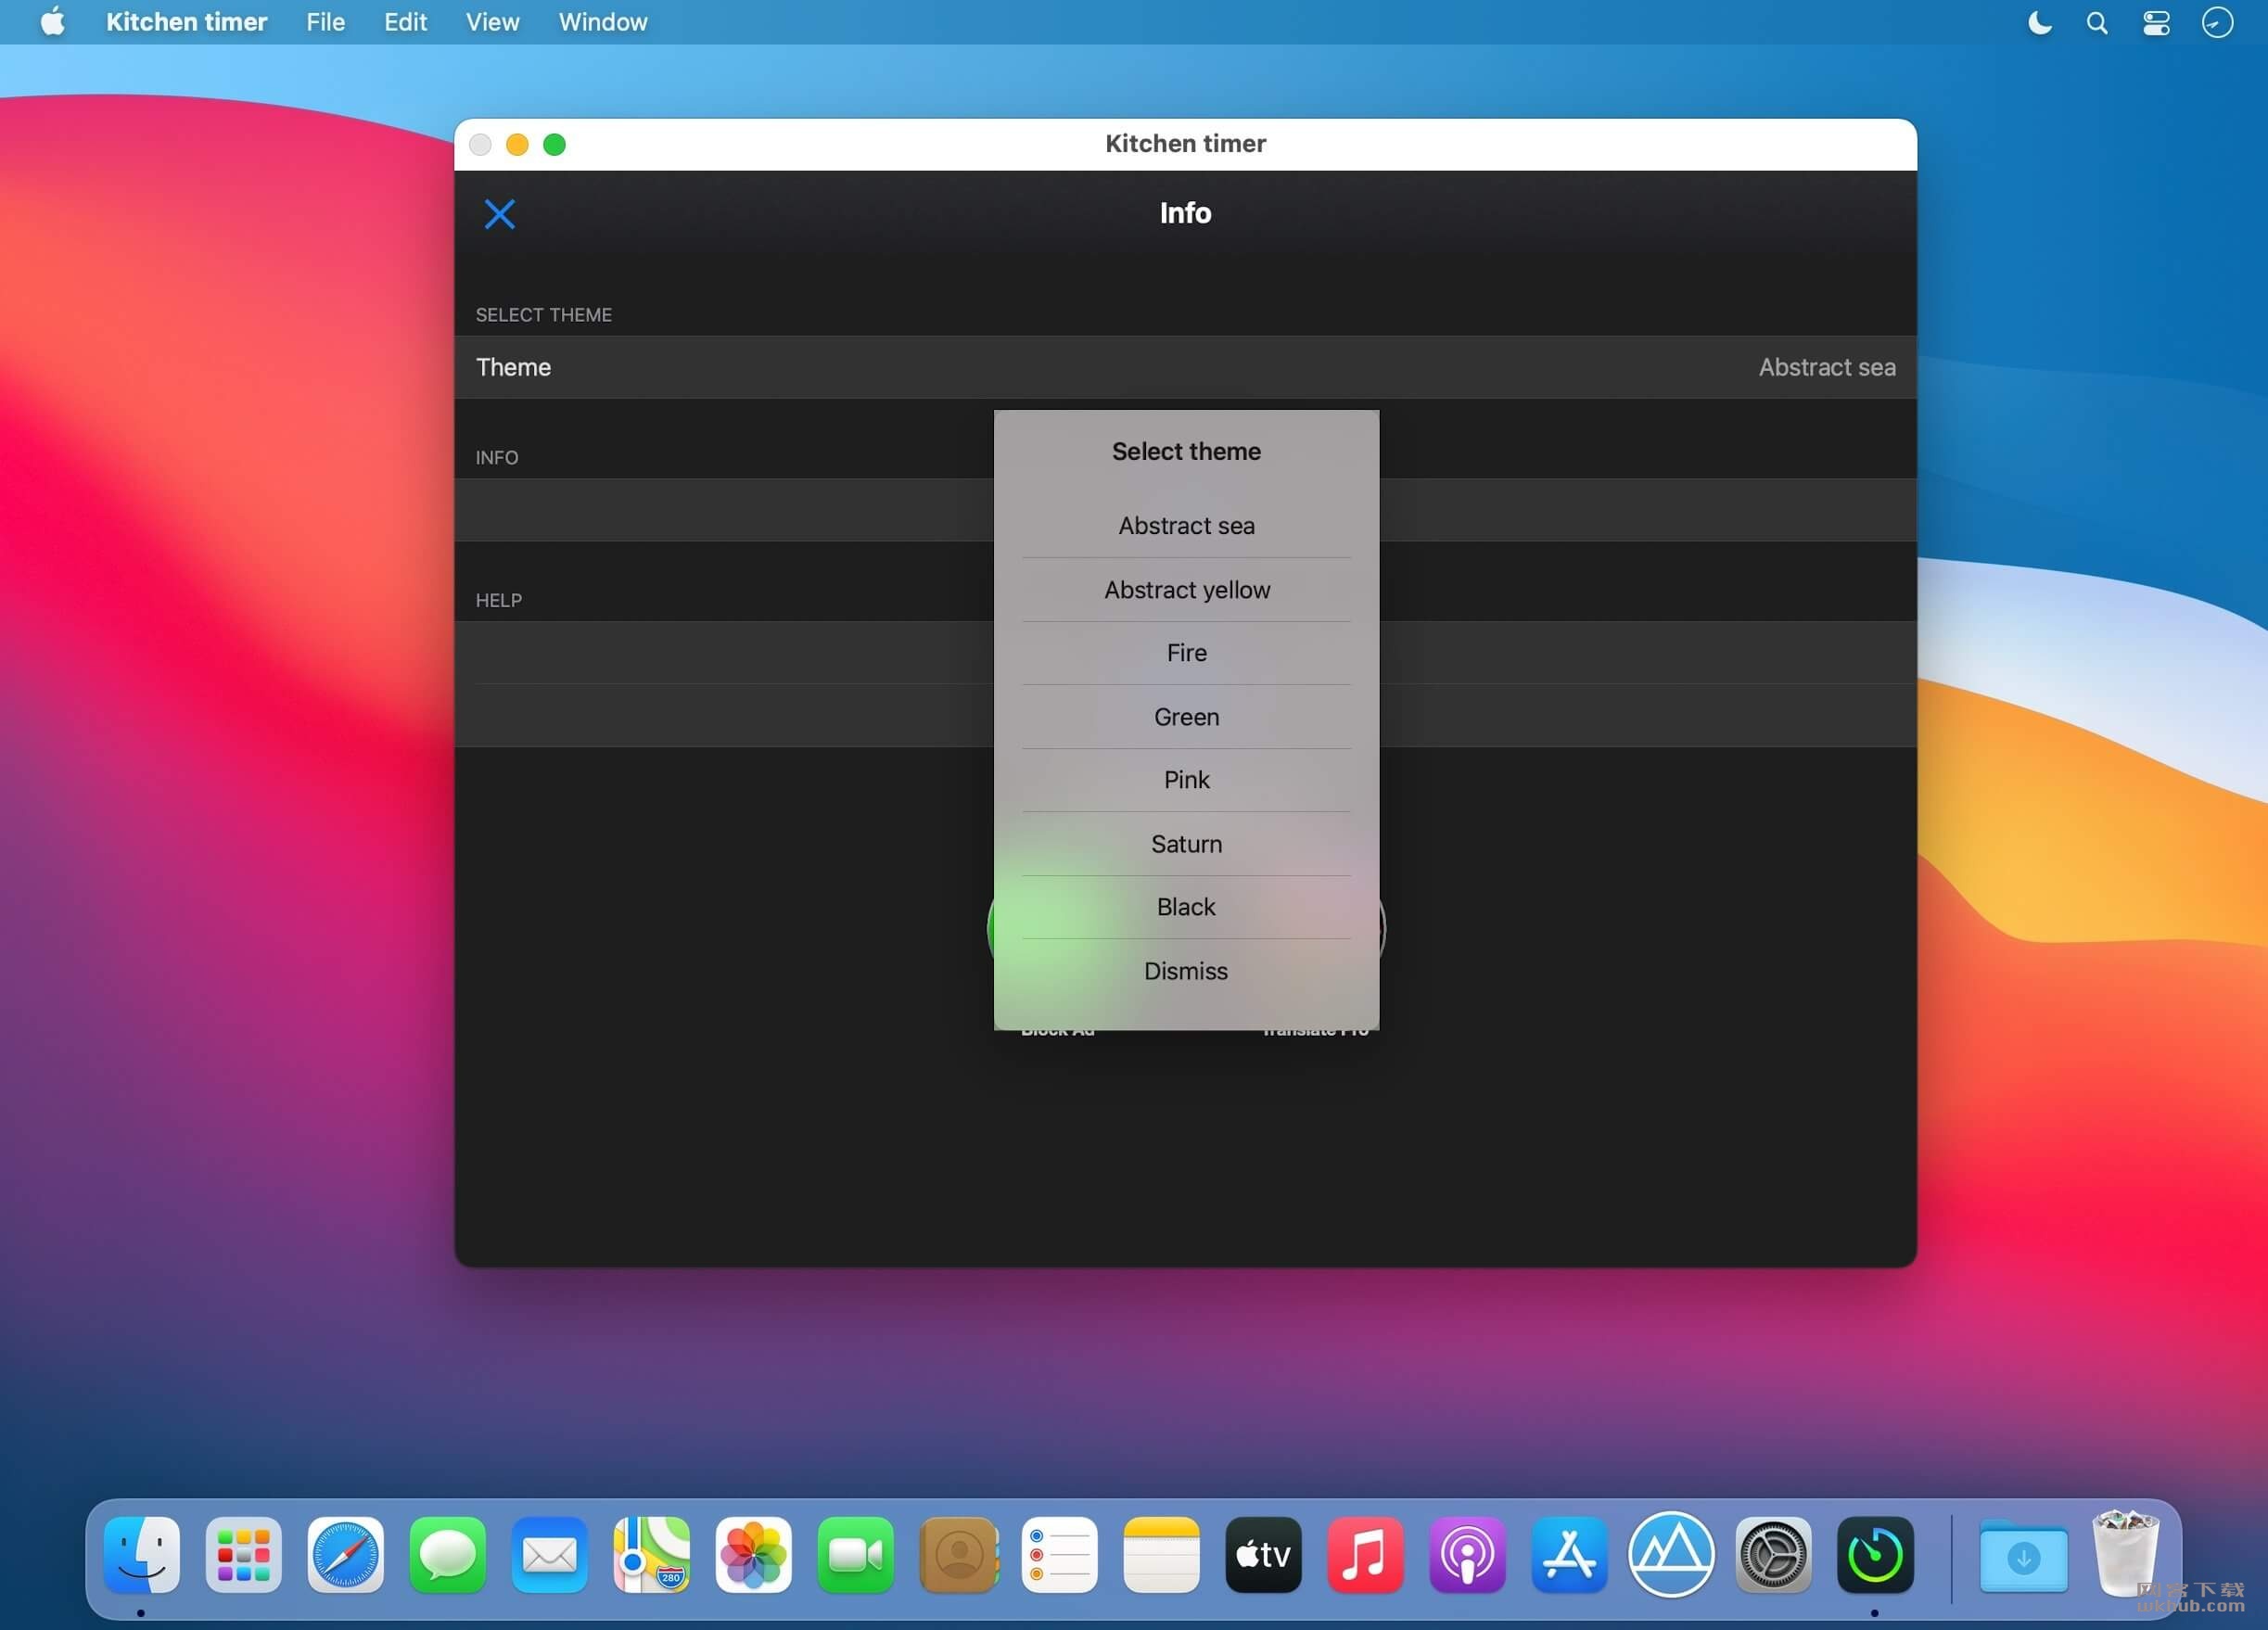The height and width of the screenshot is (1630, 2268).
Task: Open the Apple menu
Action: coord(53,22)
